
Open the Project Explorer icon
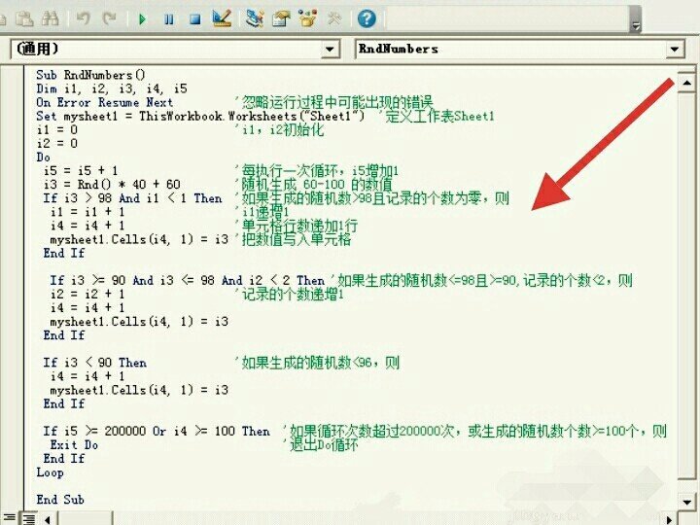click(x=255, y=17)
